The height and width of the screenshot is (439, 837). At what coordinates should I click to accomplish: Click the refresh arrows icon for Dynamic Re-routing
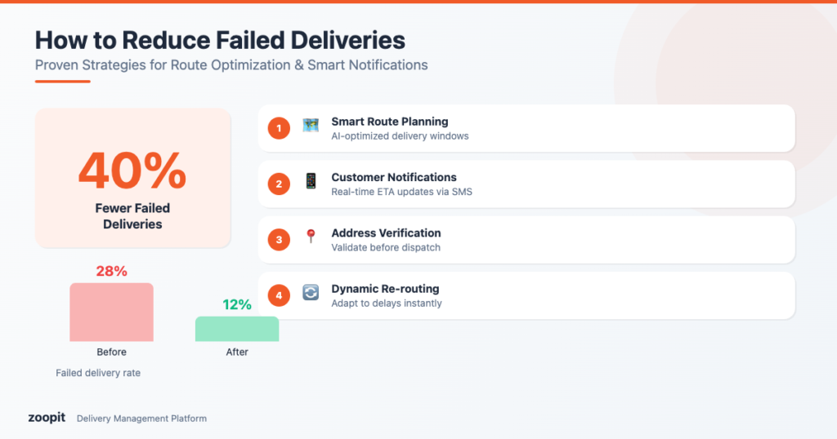click(x=311, y=292)
